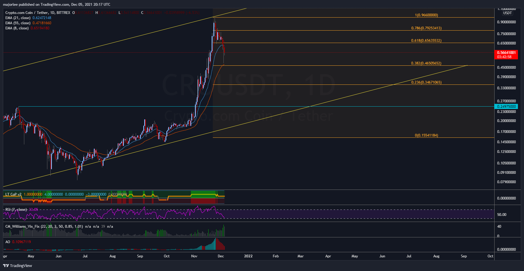Viewport: 524px width, 271px height.
Task: Click the EMA 21 value 0.62472148
Action: 42,18
